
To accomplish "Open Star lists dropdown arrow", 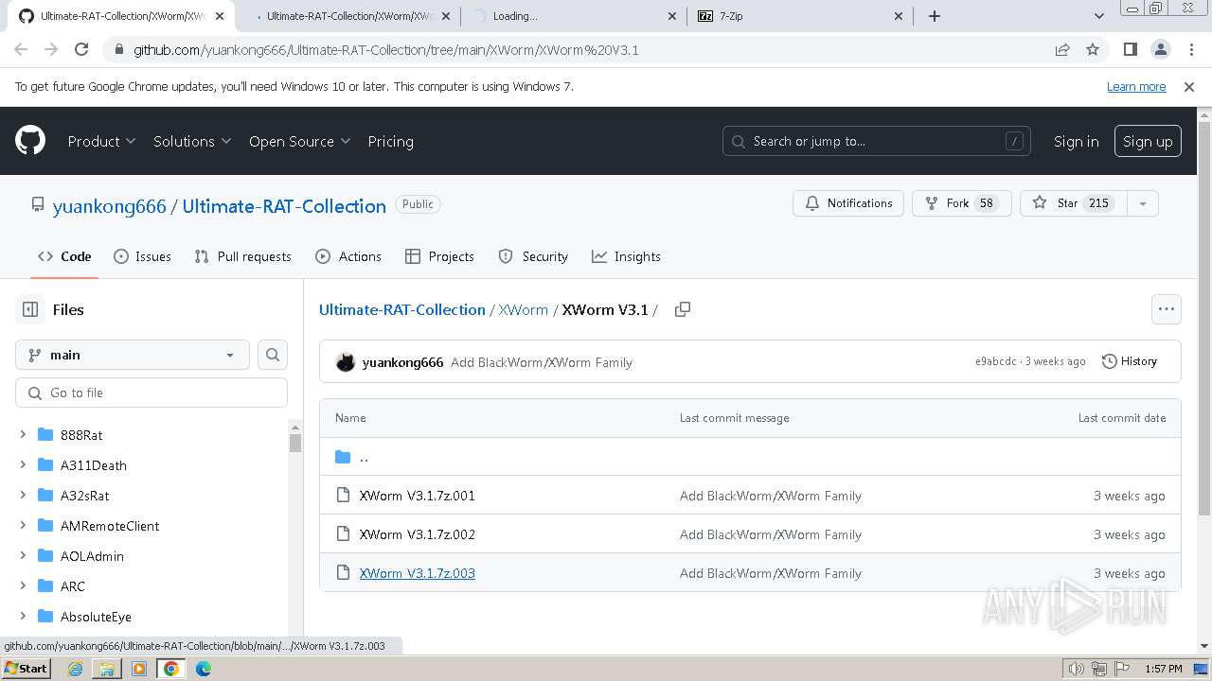I will point(1142,203).
